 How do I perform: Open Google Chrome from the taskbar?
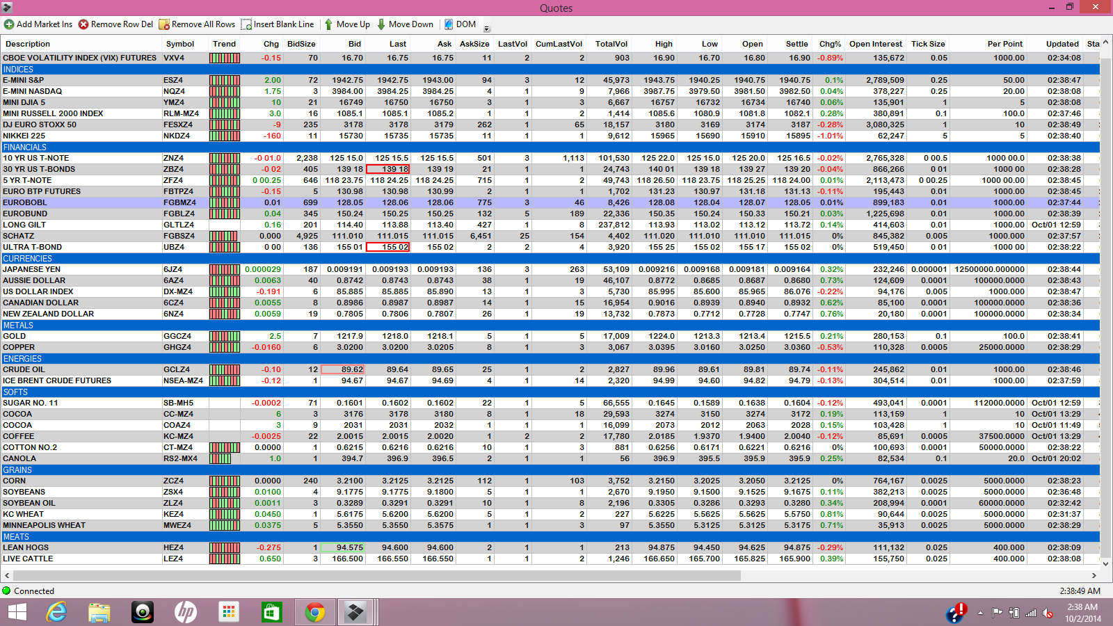[x=315, y=612]
